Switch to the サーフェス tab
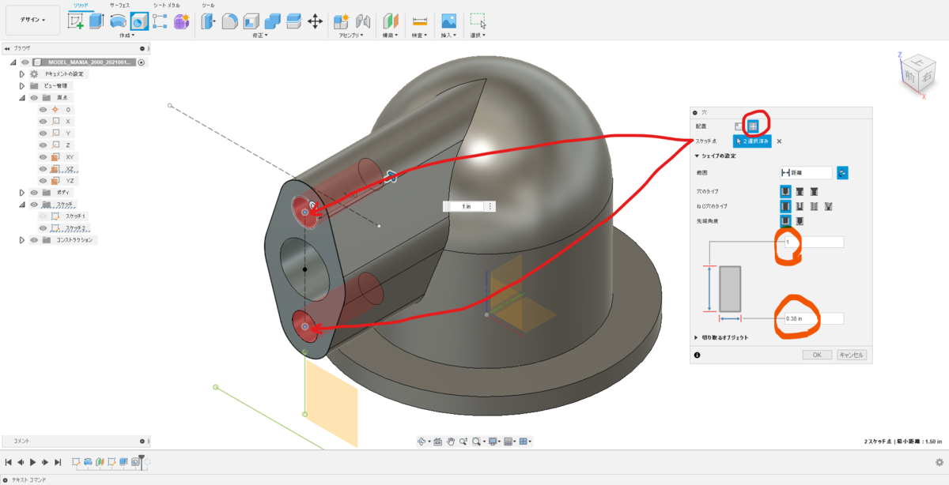The image size is (949, 485). [121, 5]
